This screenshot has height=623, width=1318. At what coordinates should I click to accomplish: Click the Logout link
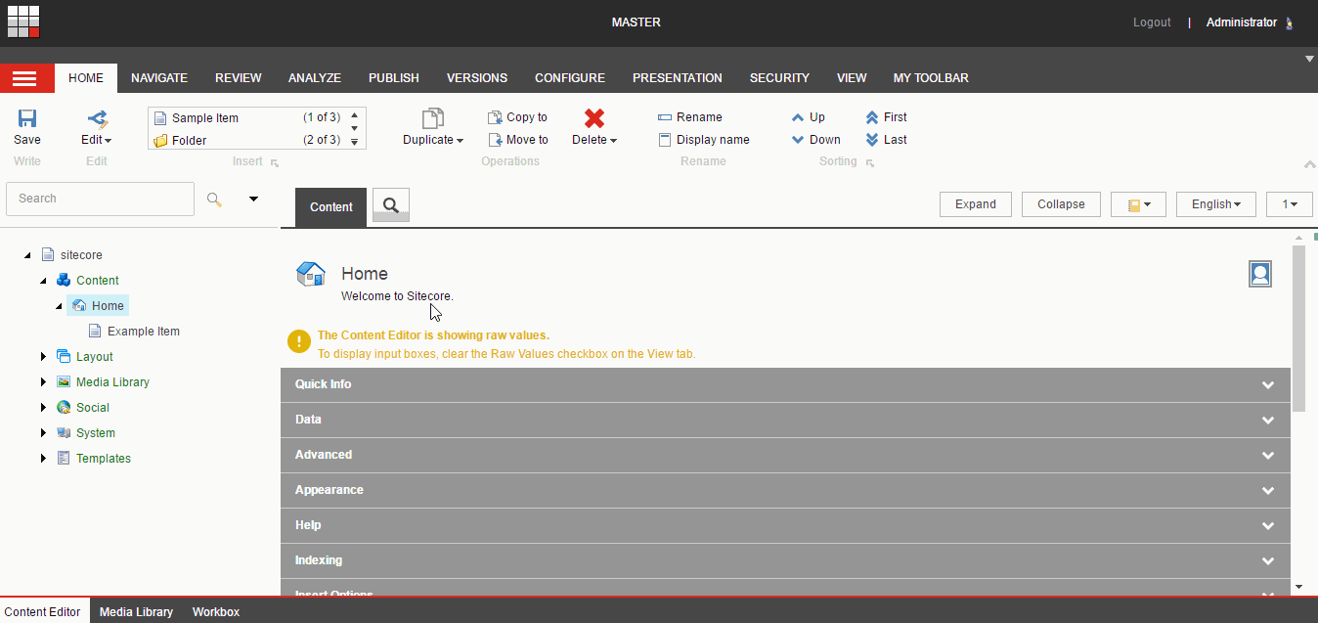click(x=1152, y=22)
